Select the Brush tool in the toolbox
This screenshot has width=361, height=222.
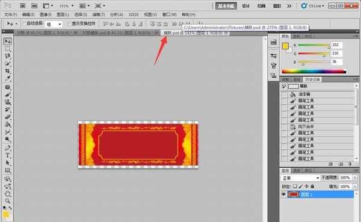[x=8, y=94]
